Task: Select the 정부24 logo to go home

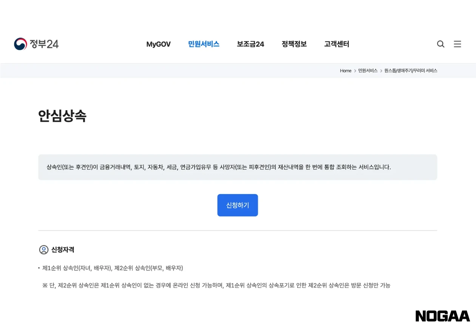Action: (36, 44)
